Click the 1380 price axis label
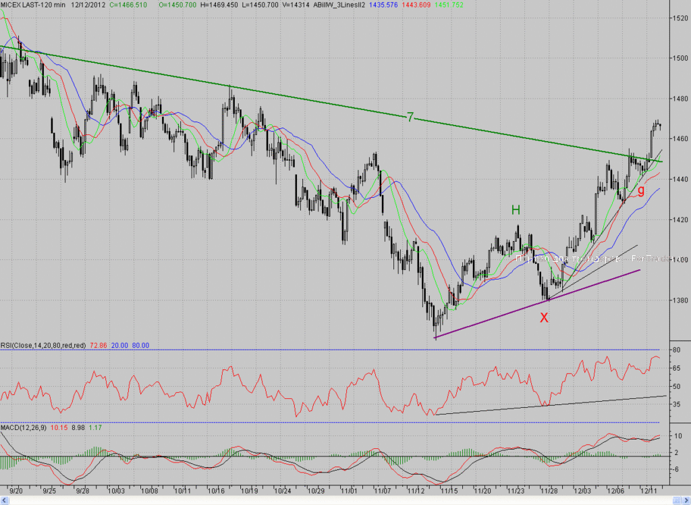The image size is (691, 505). (x=680, y=301)
